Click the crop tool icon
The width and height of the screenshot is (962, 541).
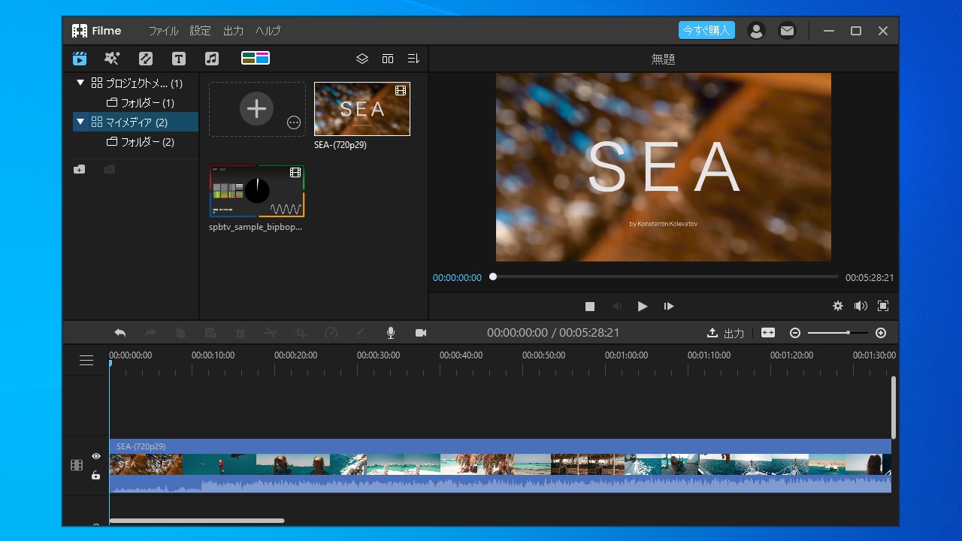pos(301,333)
